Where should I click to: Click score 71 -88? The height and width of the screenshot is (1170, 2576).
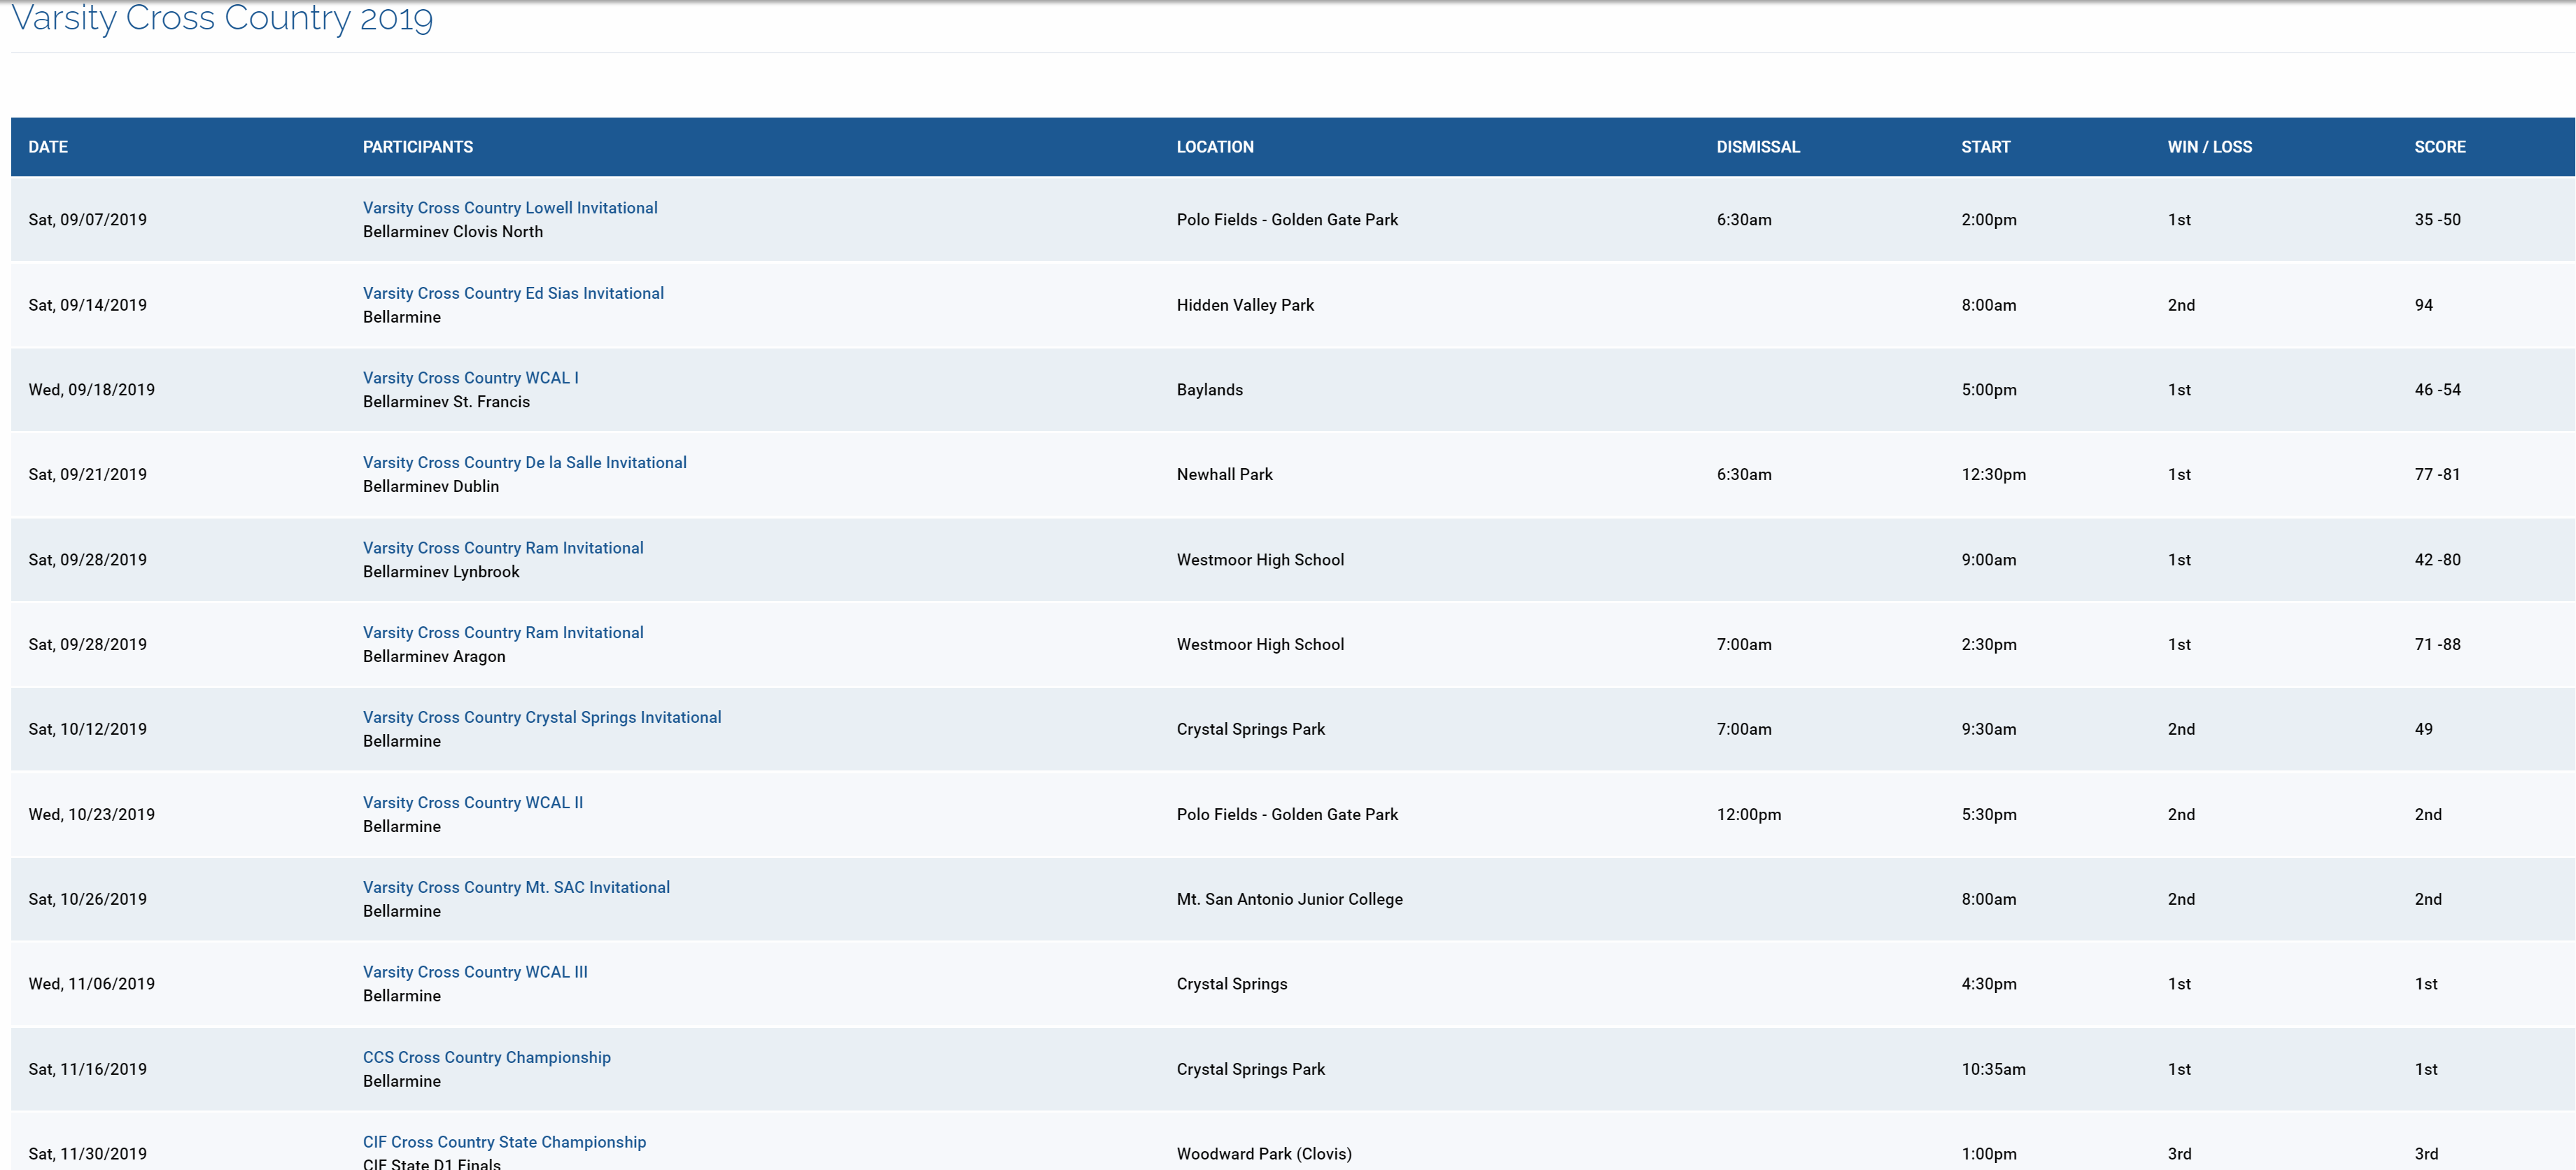tap(2438, 645)
